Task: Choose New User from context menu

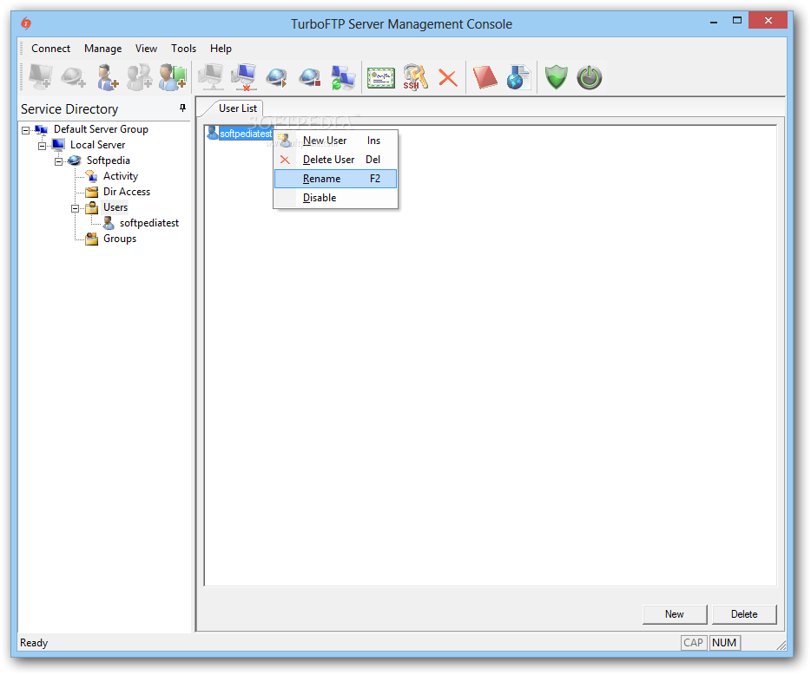Action: click(336, 141)
